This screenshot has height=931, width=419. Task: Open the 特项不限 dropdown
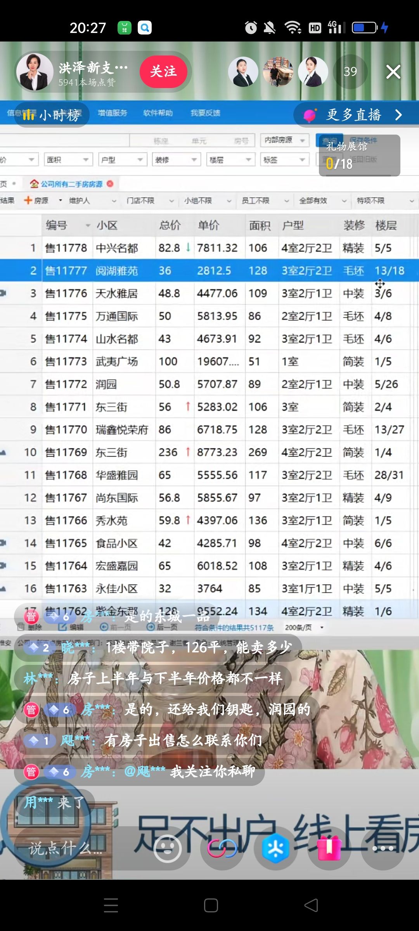click(x=385, y=201)
